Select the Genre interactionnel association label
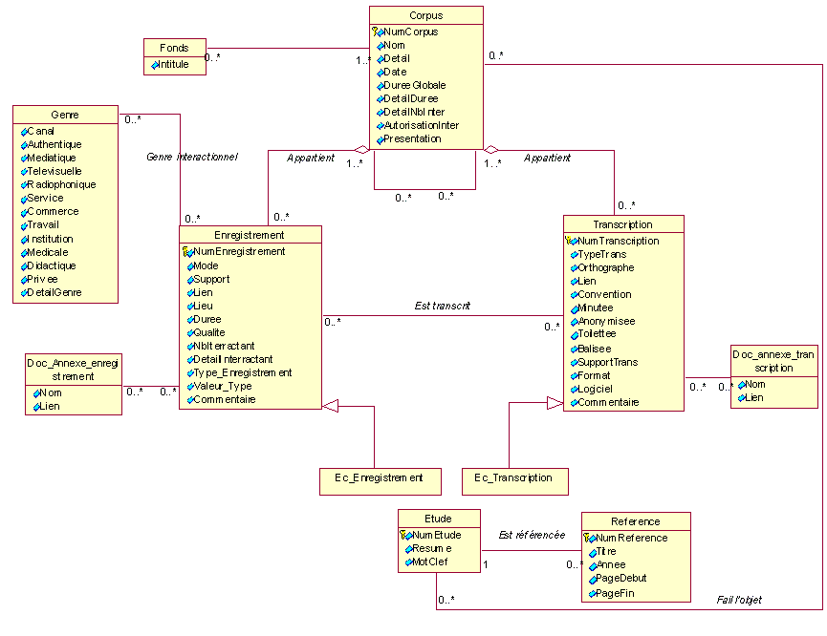 pyautogui.click(x=192, y=157)
